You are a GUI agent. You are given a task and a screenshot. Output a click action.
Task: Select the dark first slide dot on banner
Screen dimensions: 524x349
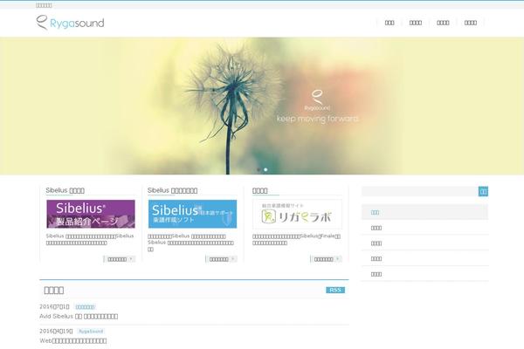tap(259, 169)
